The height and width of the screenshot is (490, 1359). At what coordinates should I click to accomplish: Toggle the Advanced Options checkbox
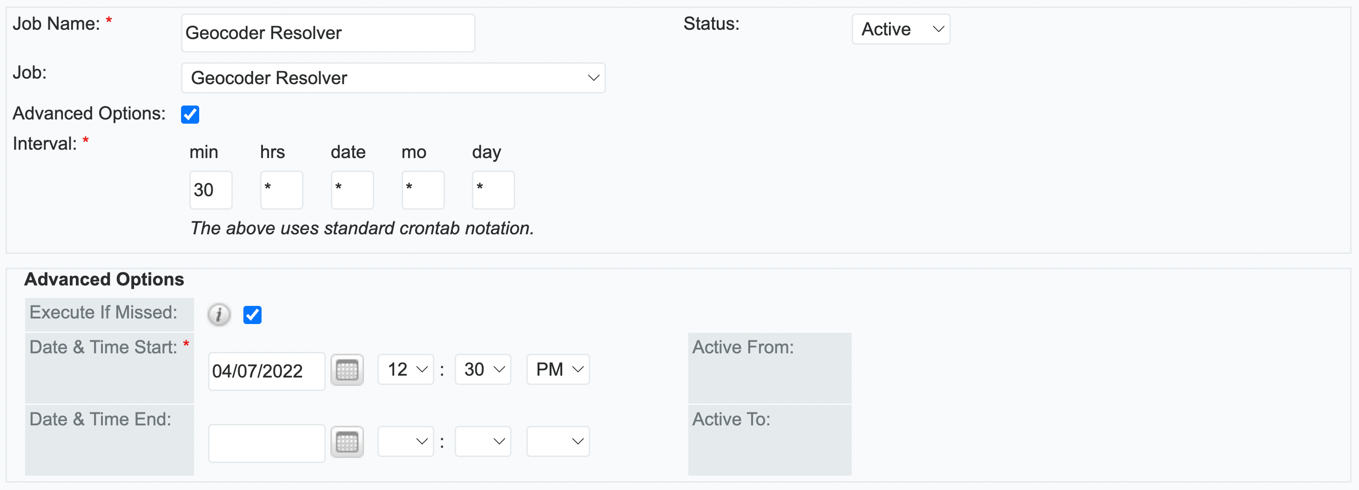point(190,114)
